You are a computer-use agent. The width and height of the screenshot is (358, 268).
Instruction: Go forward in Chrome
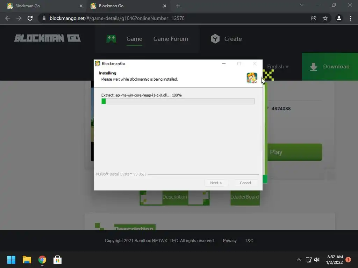click(19, 18)
